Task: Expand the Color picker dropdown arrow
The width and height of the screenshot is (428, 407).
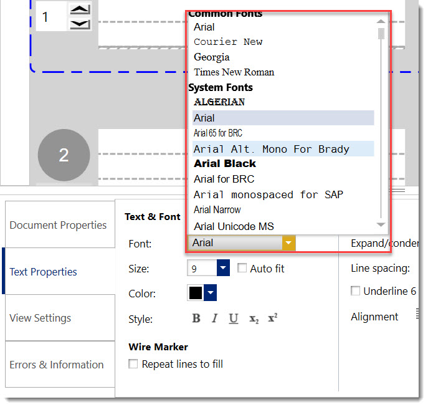Action: pos(211,293)
